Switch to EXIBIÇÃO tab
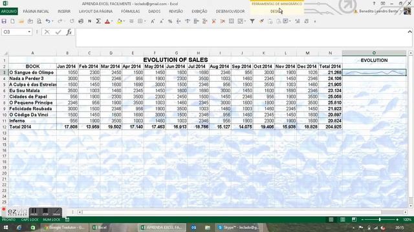 [199, 12]
